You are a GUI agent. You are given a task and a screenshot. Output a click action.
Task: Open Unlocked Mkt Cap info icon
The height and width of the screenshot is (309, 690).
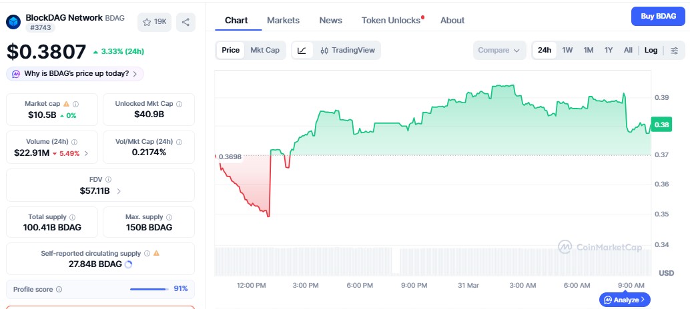click(179, 104)
